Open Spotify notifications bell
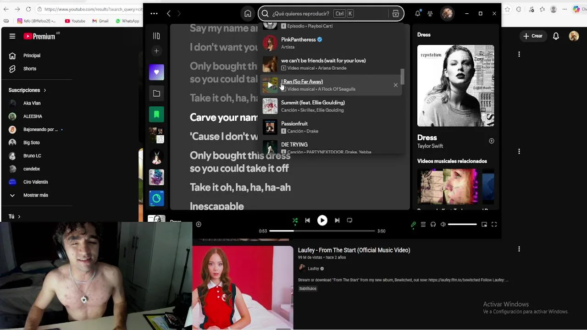The width and height of the screenshot is (587, 330). point(417,14)
